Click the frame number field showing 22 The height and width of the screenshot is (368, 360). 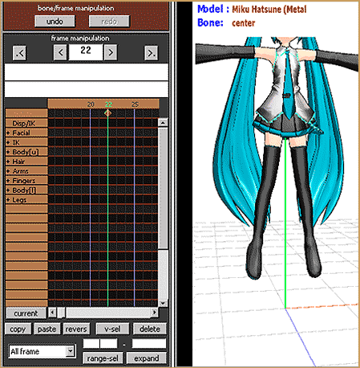86,51
